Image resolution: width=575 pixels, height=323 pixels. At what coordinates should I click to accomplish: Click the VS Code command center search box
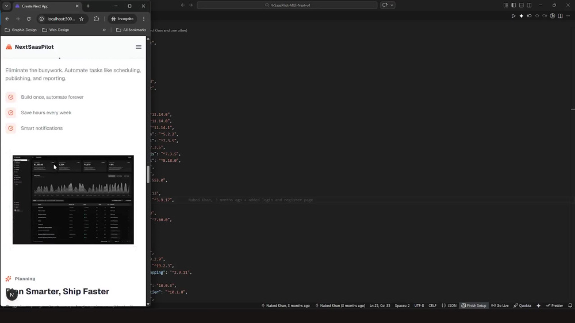click(287, 5)
